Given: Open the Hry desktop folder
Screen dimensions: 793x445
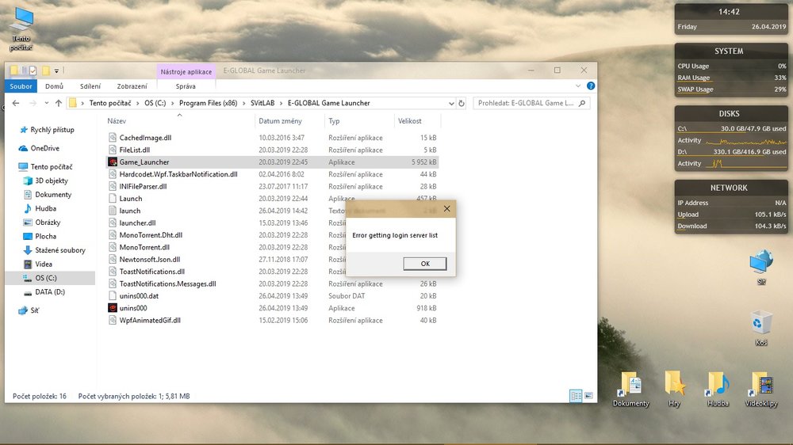Looking at the screenshot, I should click(674, 388).
